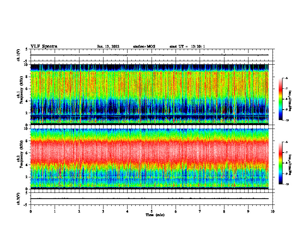Select the date label "Jan. 13, 2022"
307x237 pixels.
coord(108,46)
